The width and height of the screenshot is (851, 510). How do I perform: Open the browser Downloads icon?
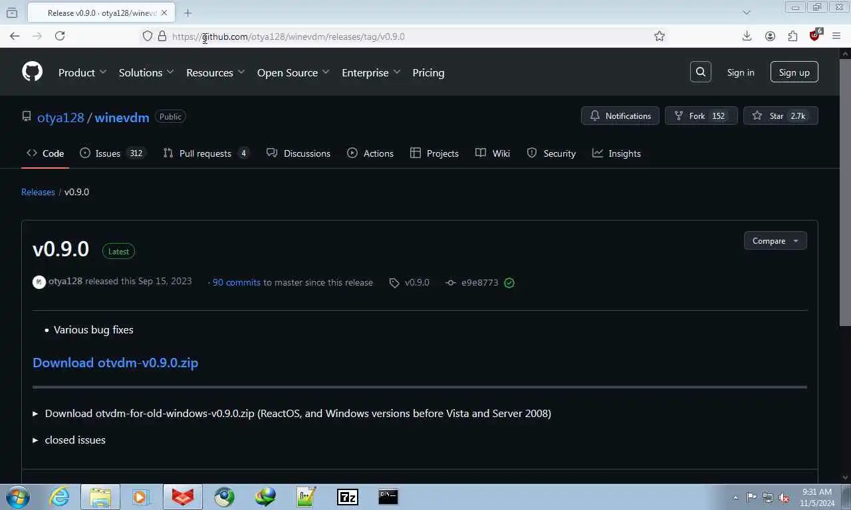(747, 37)
